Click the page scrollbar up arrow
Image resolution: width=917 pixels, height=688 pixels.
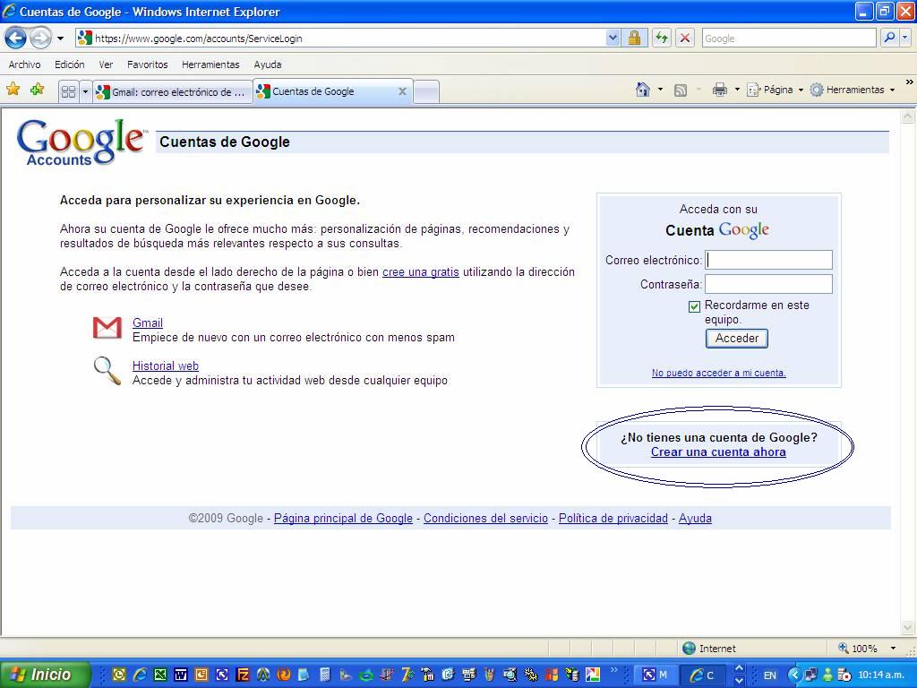coord(907,116)
